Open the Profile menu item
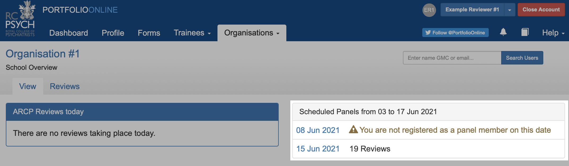 [113, 33]
